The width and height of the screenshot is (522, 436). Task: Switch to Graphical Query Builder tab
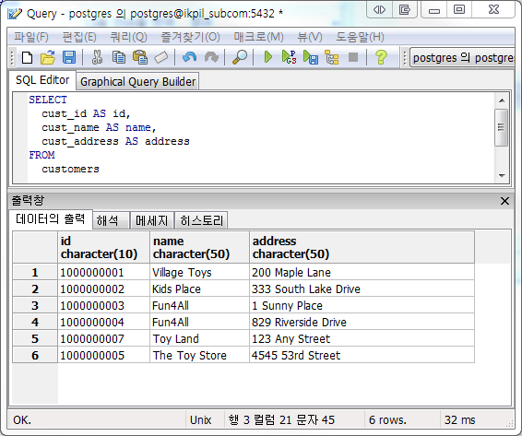pyautogui.click(x=137, y=81)
